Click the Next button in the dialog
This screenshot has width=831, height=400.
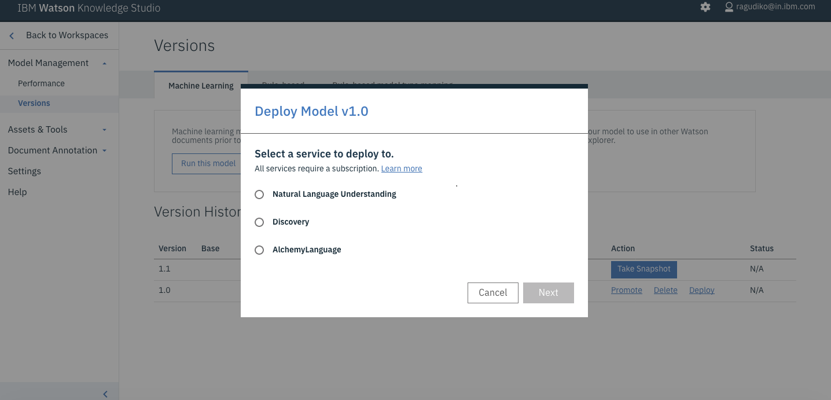549,293
